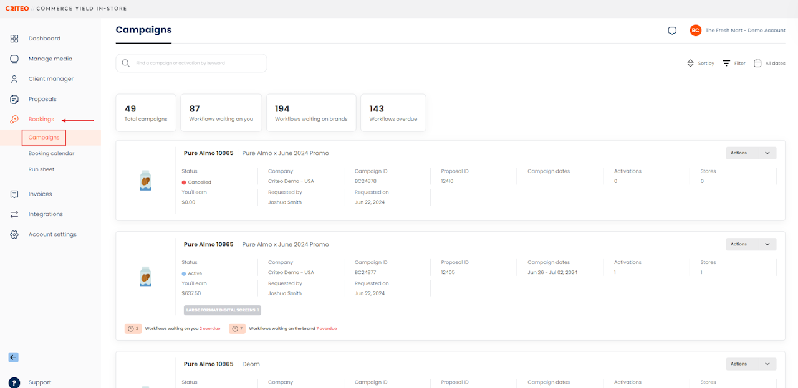Click the Integrations arrows icon
The width and height of the screenshot is (798, 388).
tap(14, 214)
